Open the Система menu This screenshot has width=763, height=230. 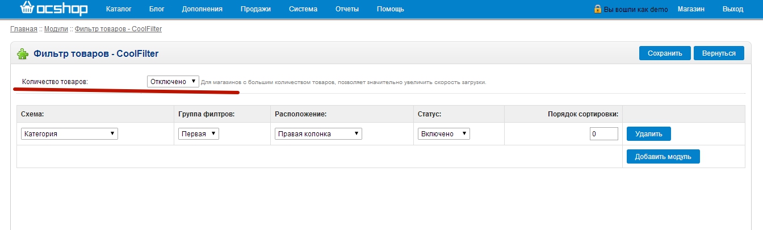coord(303,9)
